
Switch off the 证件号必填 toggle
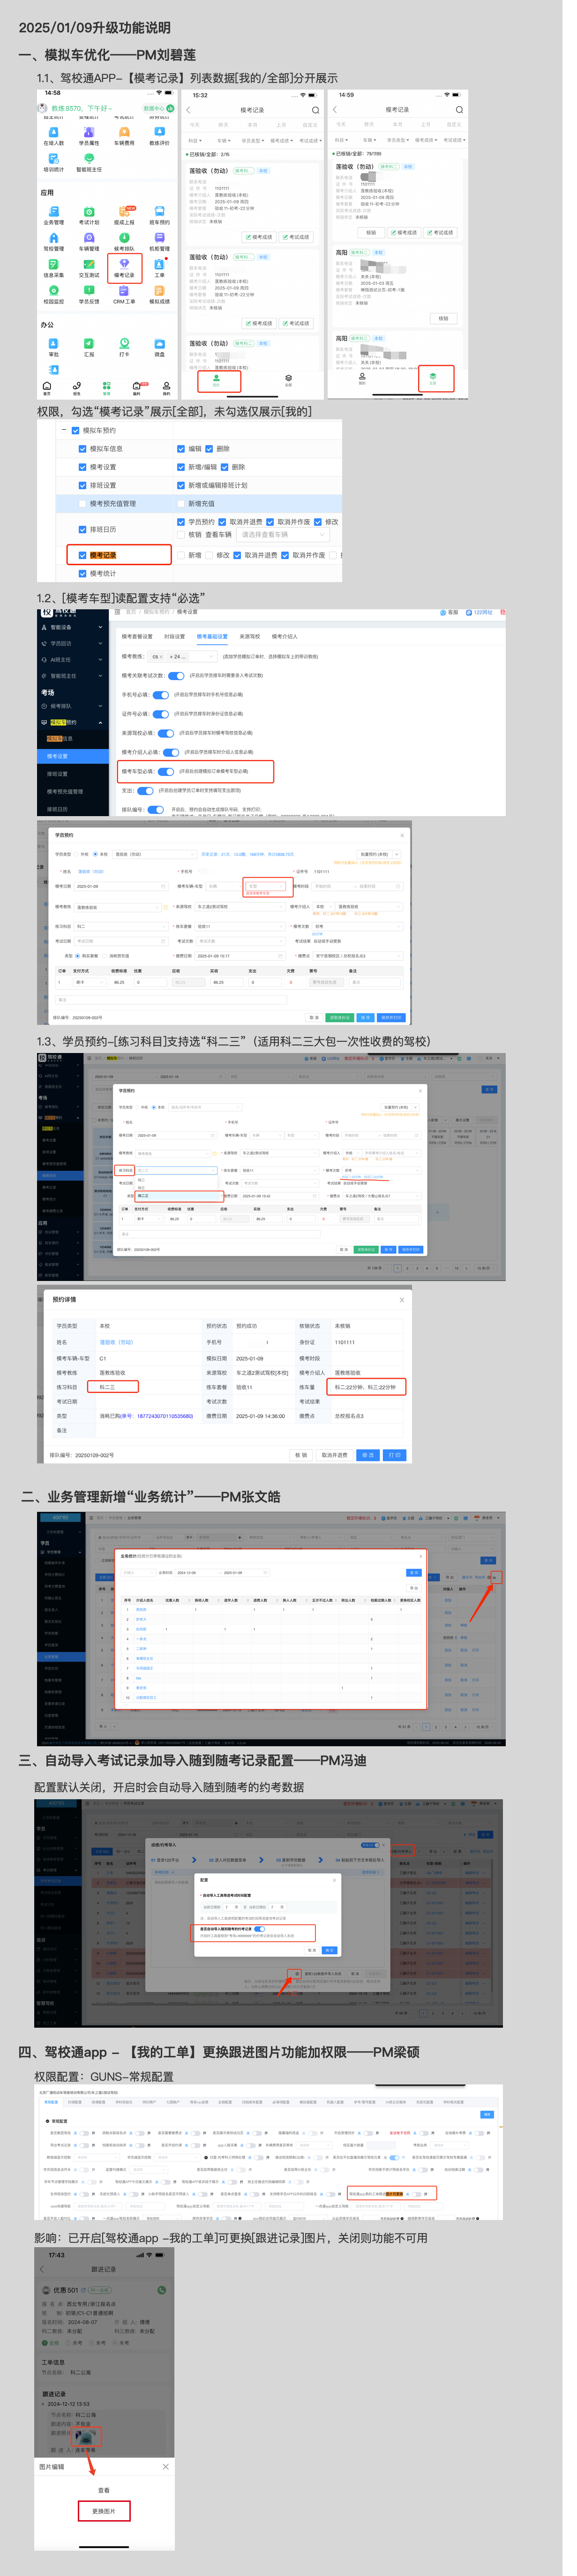pos(160,714)
